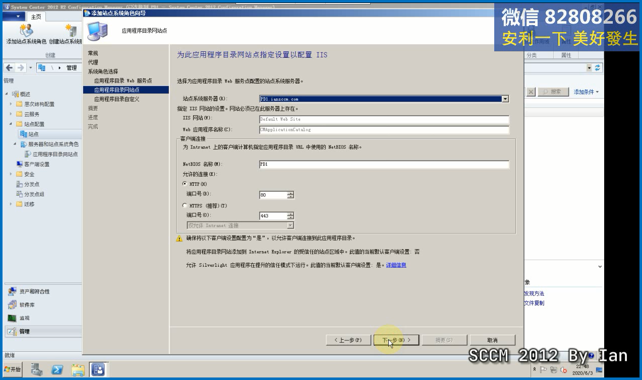Switch to the 主页 ribbon tab
The height and width of the screenshot is (380, 642).
(36, 17)
